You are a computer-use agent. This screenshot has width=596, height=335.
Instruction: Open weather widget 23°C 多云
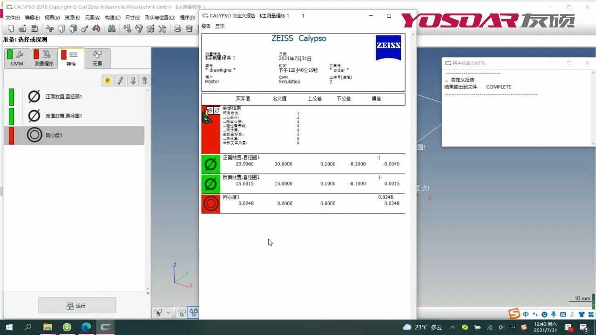point(422,328)
